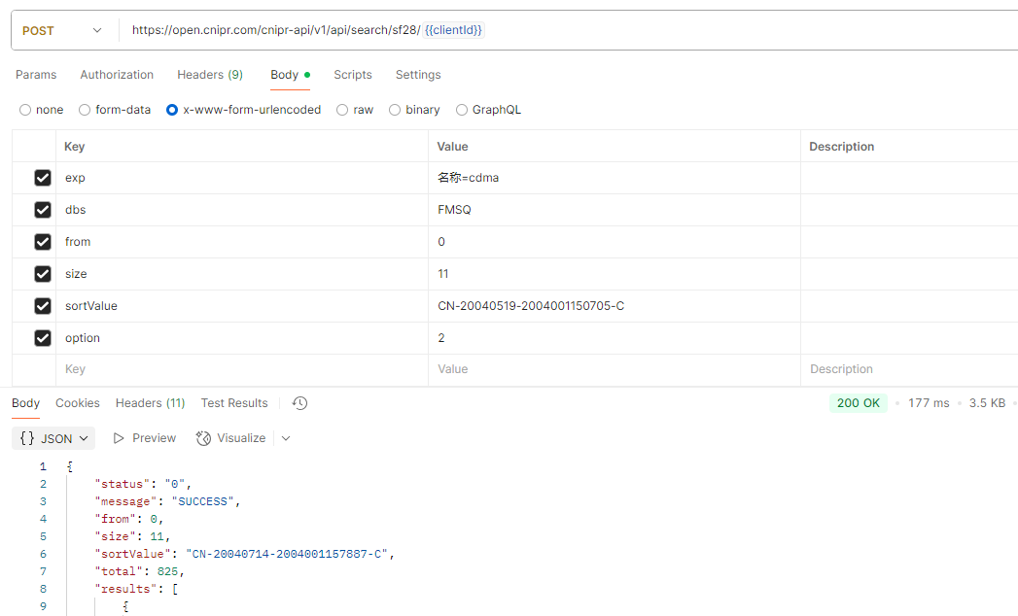The width and height of the screenshot is (1018, 616).
Task: Switch to the Authorization tab
Action: 117,75
